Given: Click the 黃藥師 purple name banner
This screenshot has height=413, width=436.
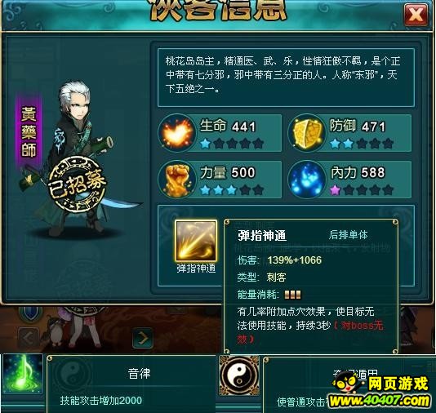Looking at the screenshot, I should pos(29,132).
